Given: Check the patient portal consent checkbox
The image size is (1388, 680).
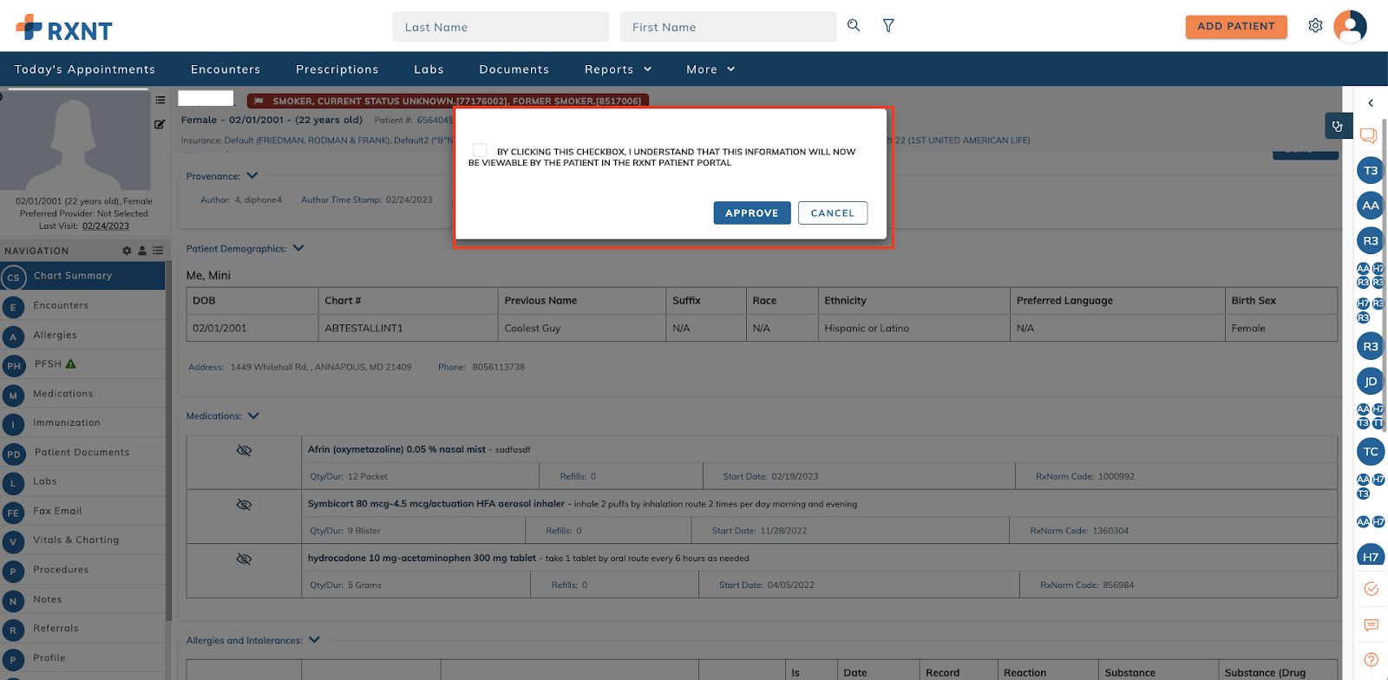Looking at the screenshot, I should click(480, 150).
